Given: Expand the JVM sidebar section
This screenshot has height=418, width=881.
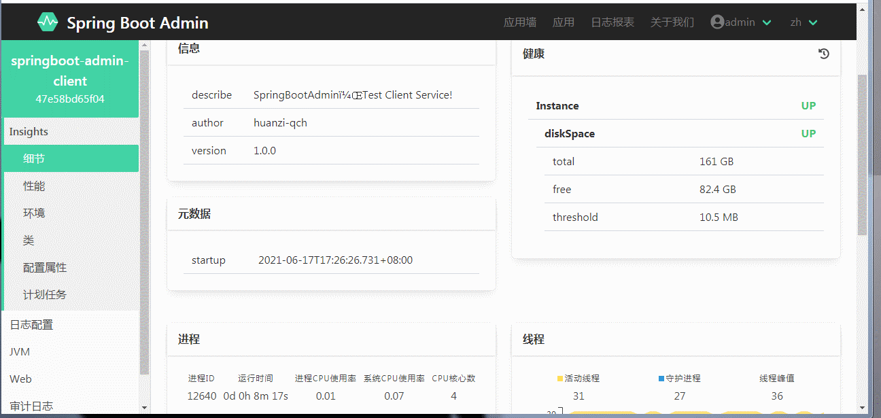Looking at the screenshot, I should (69, 352).
